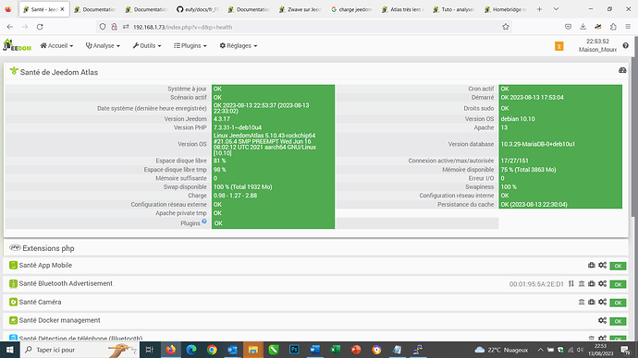Click the help icon next to Plugins label

(x=204, y=221)
